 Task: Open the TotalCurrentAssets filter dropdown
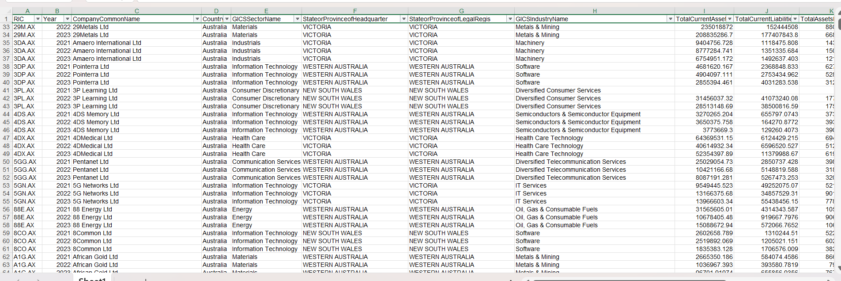[730, 19]
